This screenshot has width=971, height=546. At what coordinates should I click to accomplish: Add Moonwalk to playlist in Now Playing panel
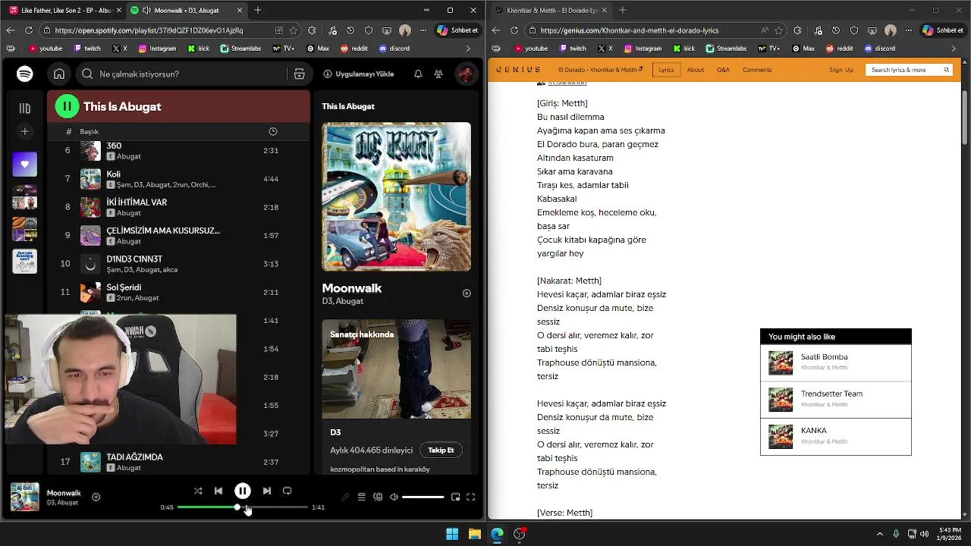click(467, 293)
